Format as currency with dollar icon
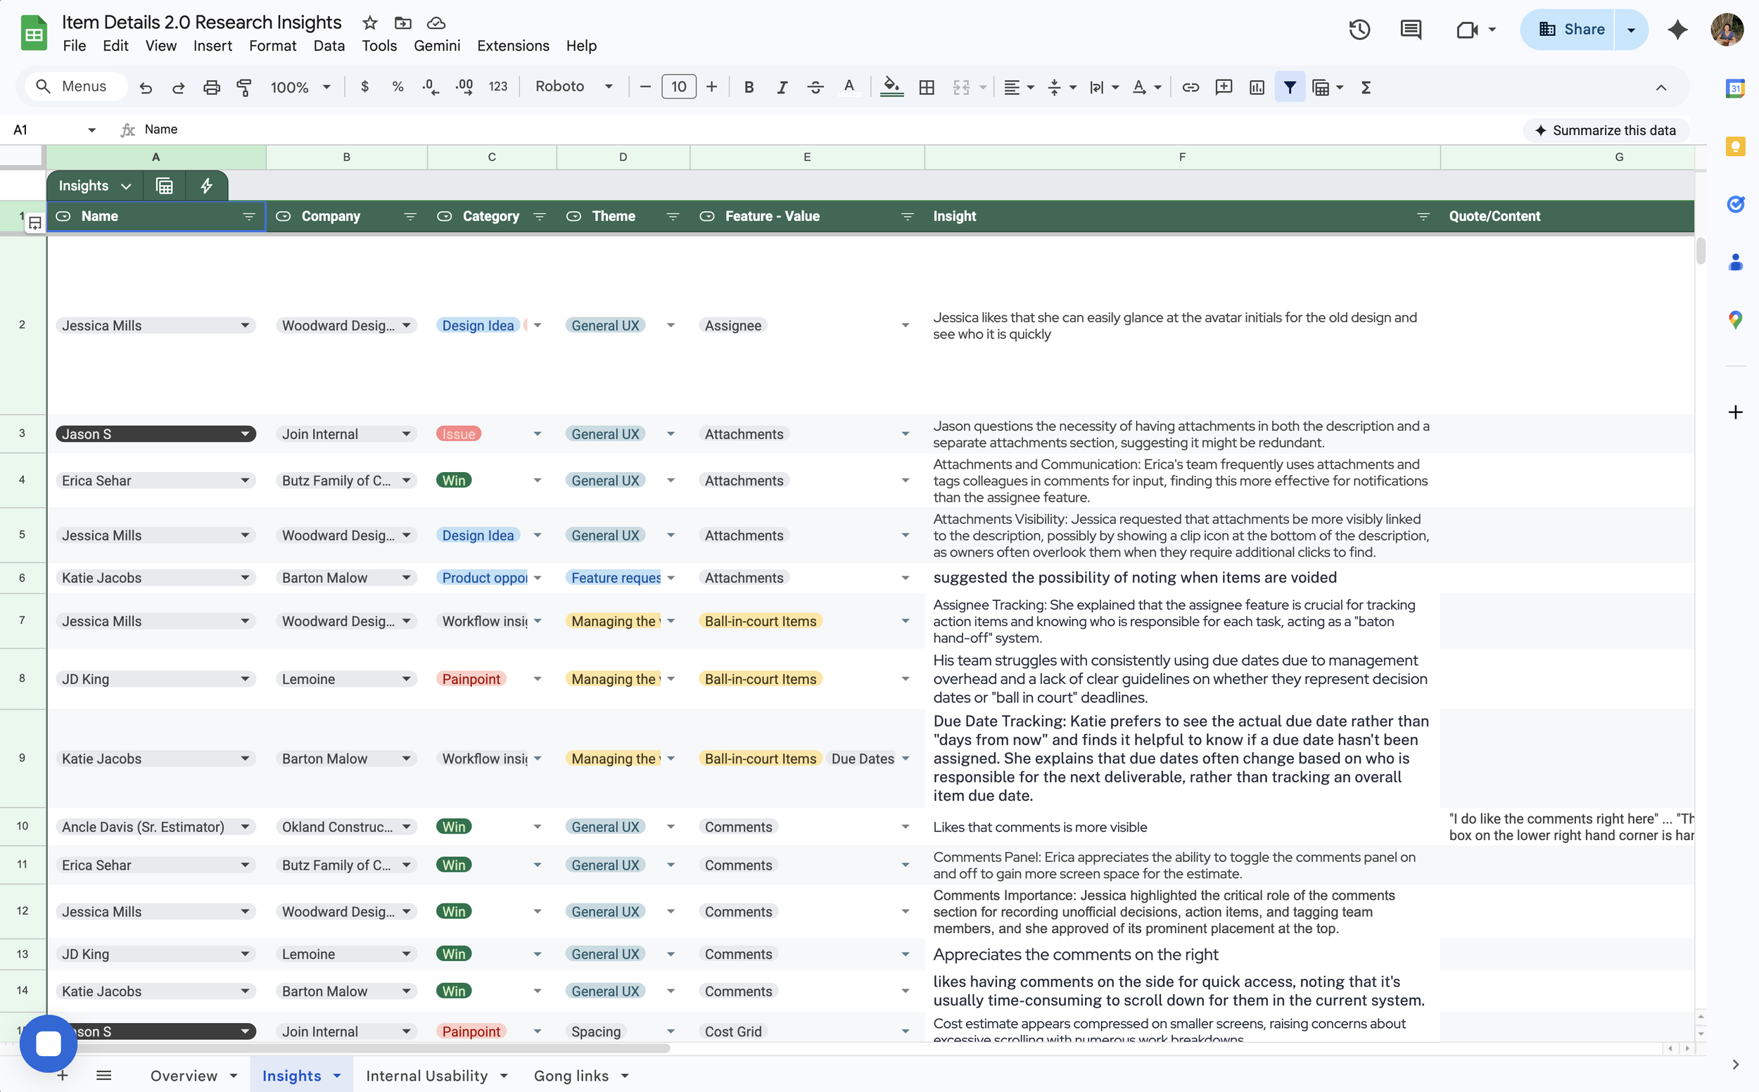This screenshot has height=1092, width=1759. [364, 87]
